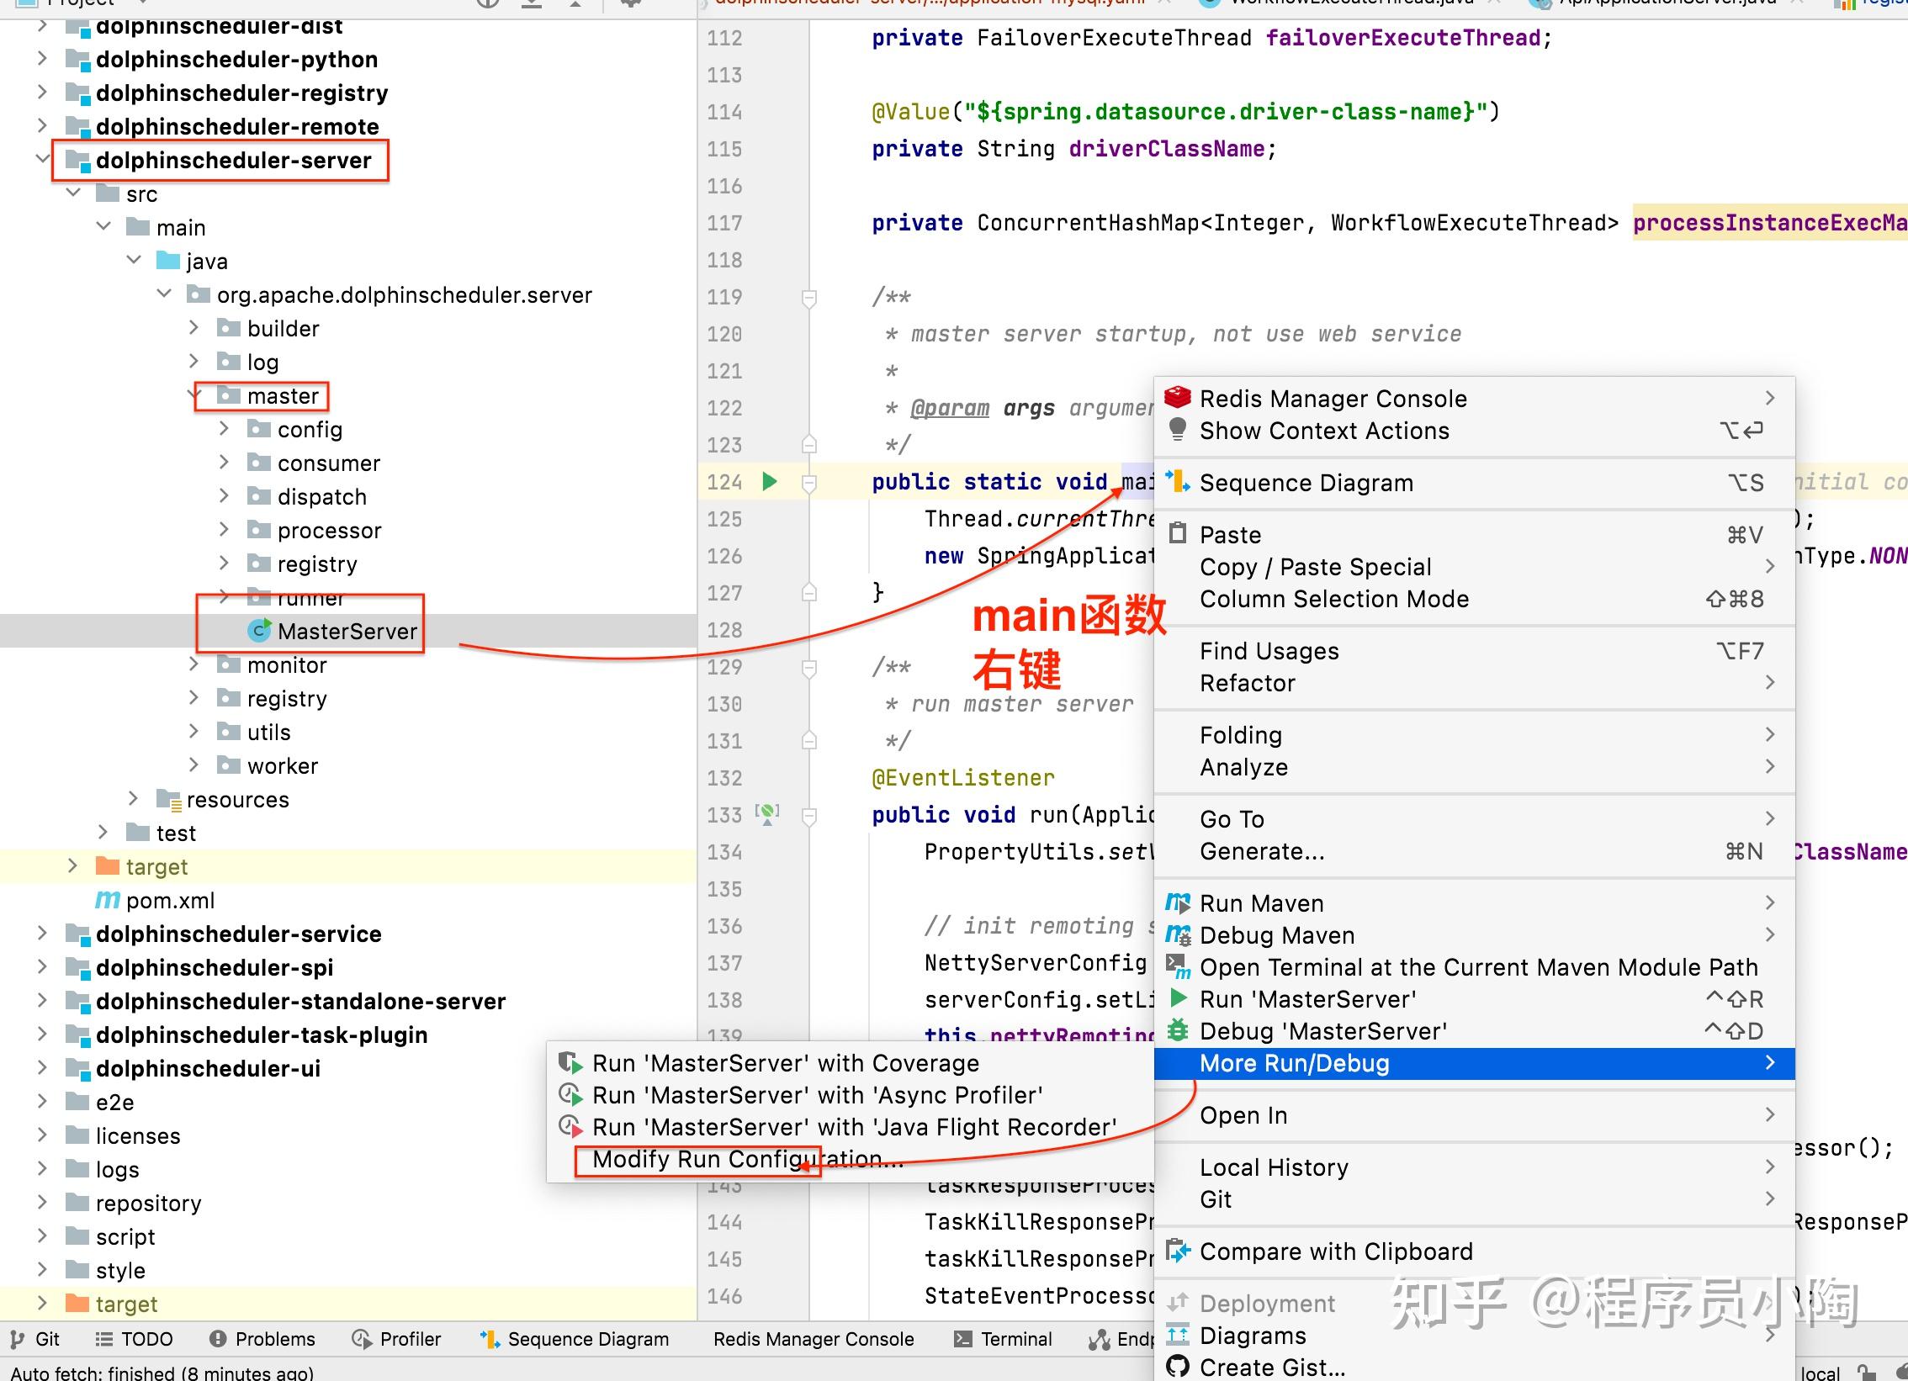1908x1381 pixels.
Task: Click the MasterServer class icon in the tree
Action: click(x=259, y=630)
